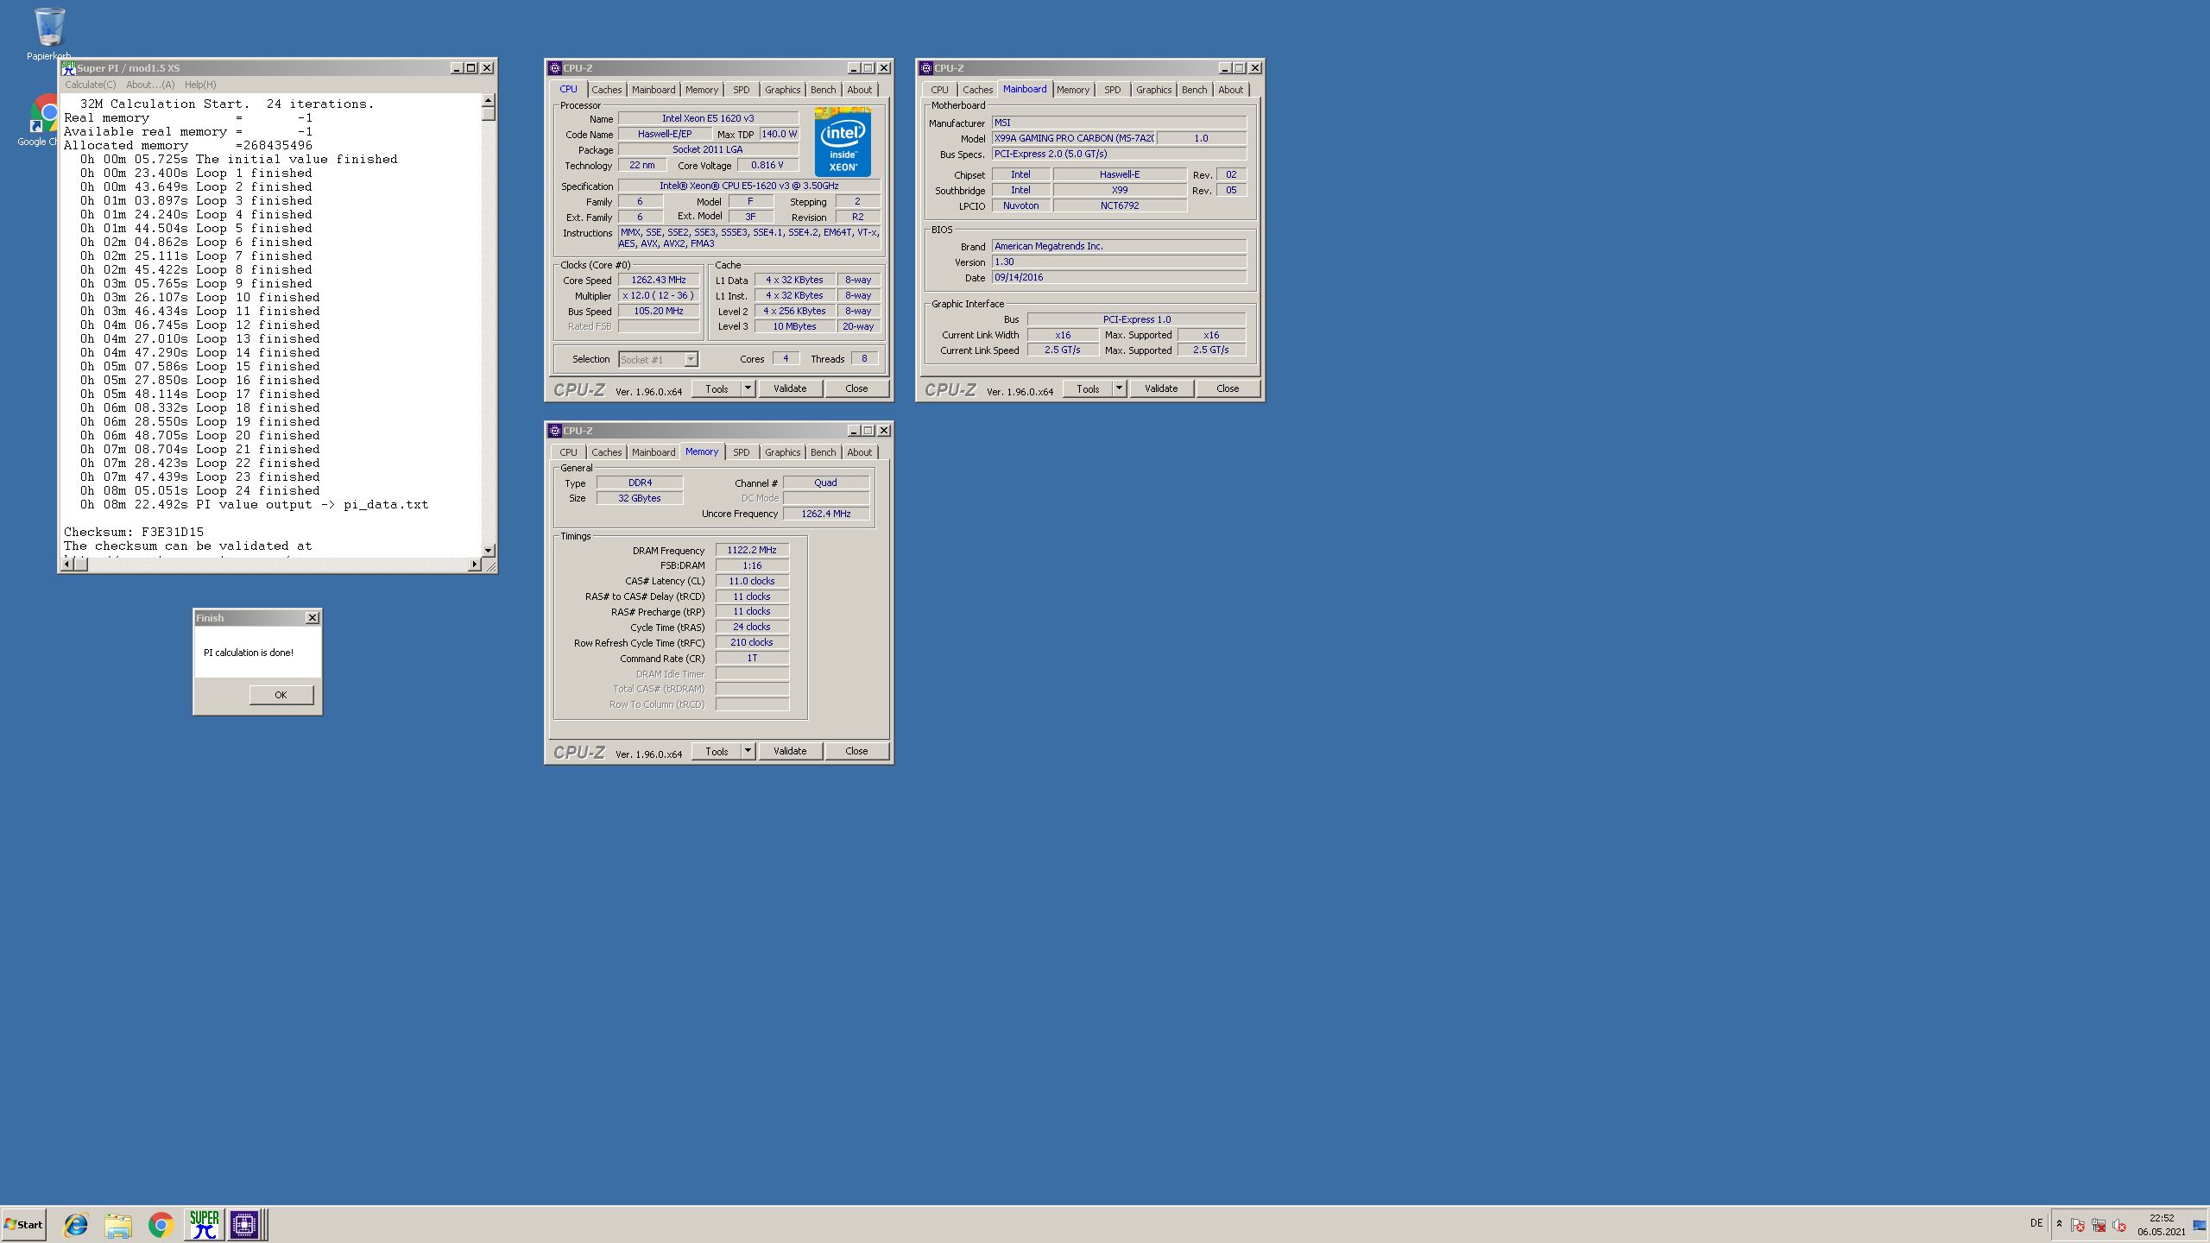Open Help(H) menu in Super PI
The image size is (2210, 1243).
(x=200, y=85)
